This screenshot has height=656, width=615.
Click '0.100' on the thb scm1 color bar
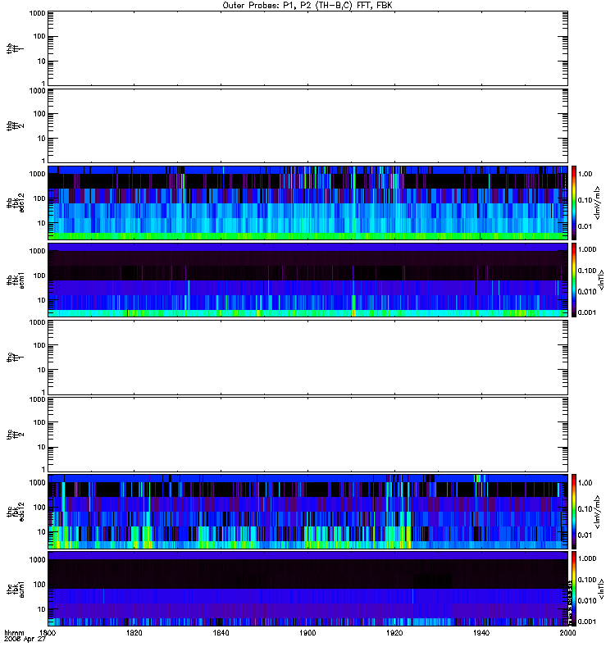[x=587, y=271]
